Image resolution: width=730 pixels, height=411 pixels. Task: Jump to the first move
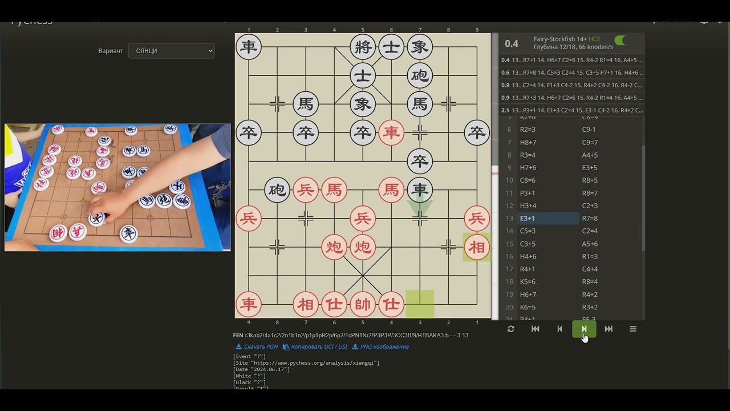536,329
